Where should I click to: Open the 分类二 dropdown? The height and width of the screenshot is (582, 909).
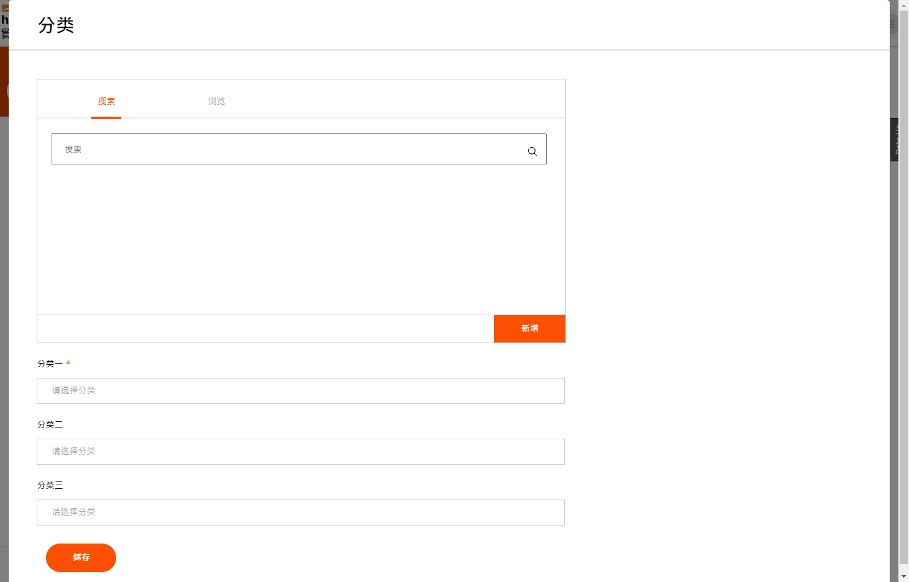click(301, 452)
